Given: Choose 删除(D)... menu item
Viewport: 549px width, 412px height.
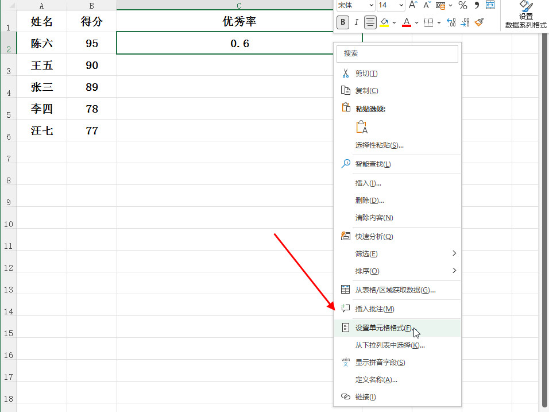Looking at the screenshot, I should pyautogui.click(x=397, y=201).
